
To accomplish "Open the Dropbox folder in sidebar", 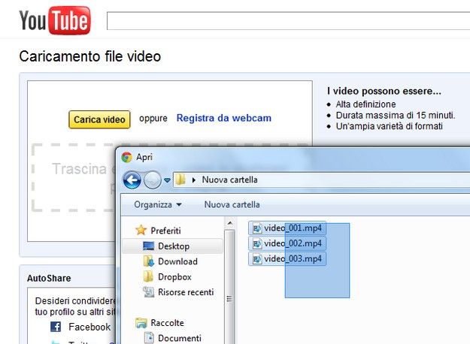I will click(174, 277).
